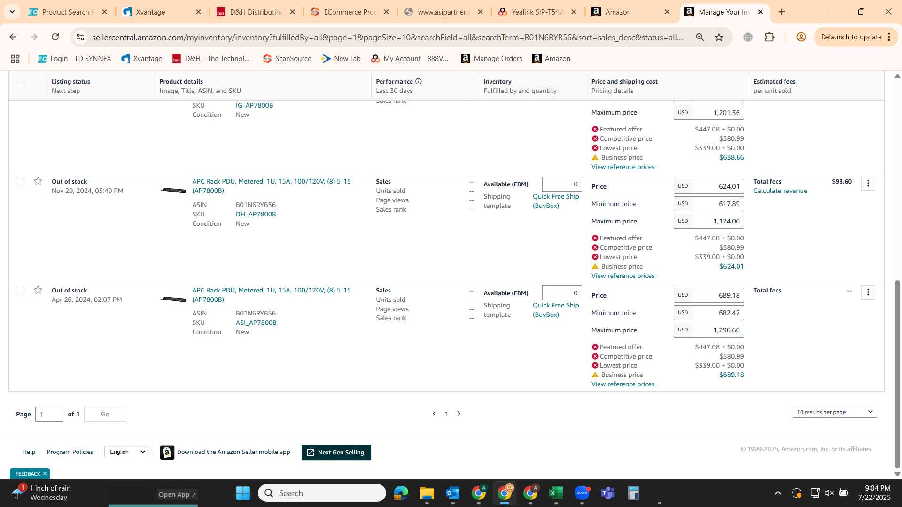Click the Quick Free Ship template for ASI_AP7800B

pyautogui.click(x=556, y=310)
